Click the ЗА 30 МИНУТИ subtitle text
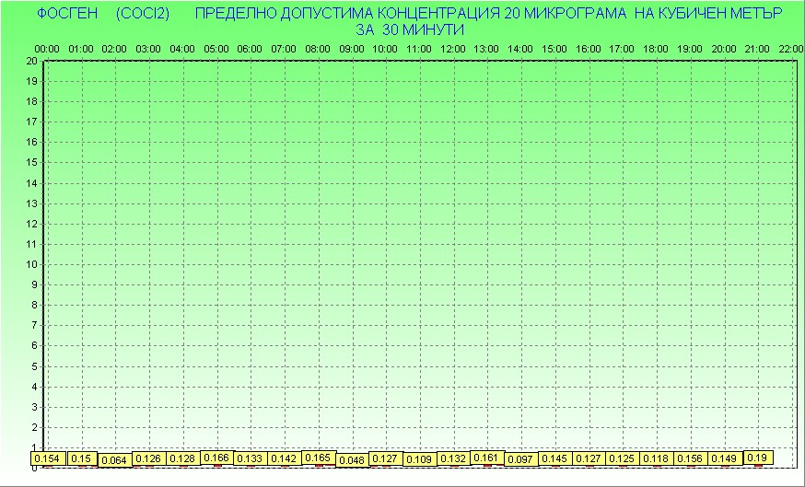Viewport: 805px width, 487px height. 410,29
